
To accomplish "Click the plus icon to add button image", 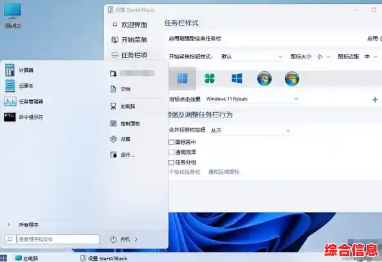I will (x=375, y=100).
